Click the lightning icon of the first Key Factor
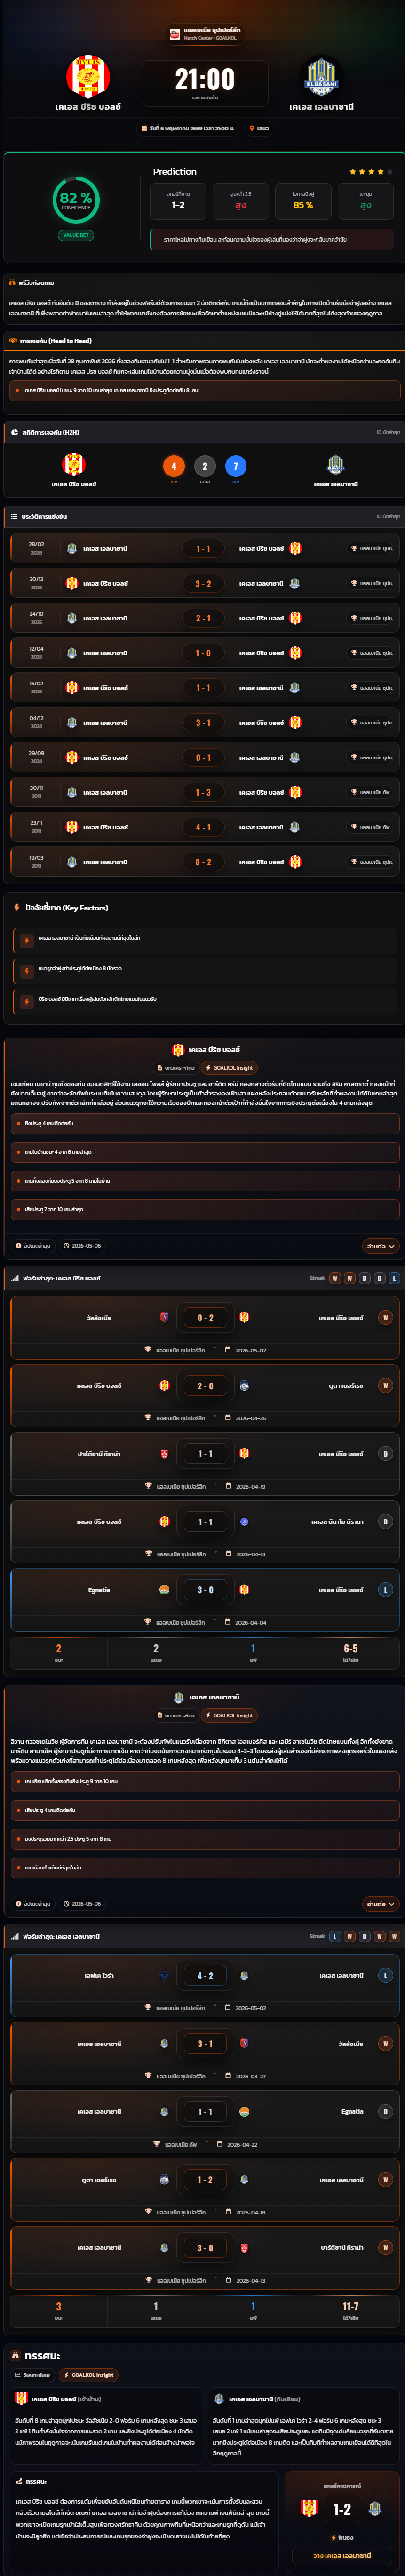 pyautogui.click(x=27, y=940)
